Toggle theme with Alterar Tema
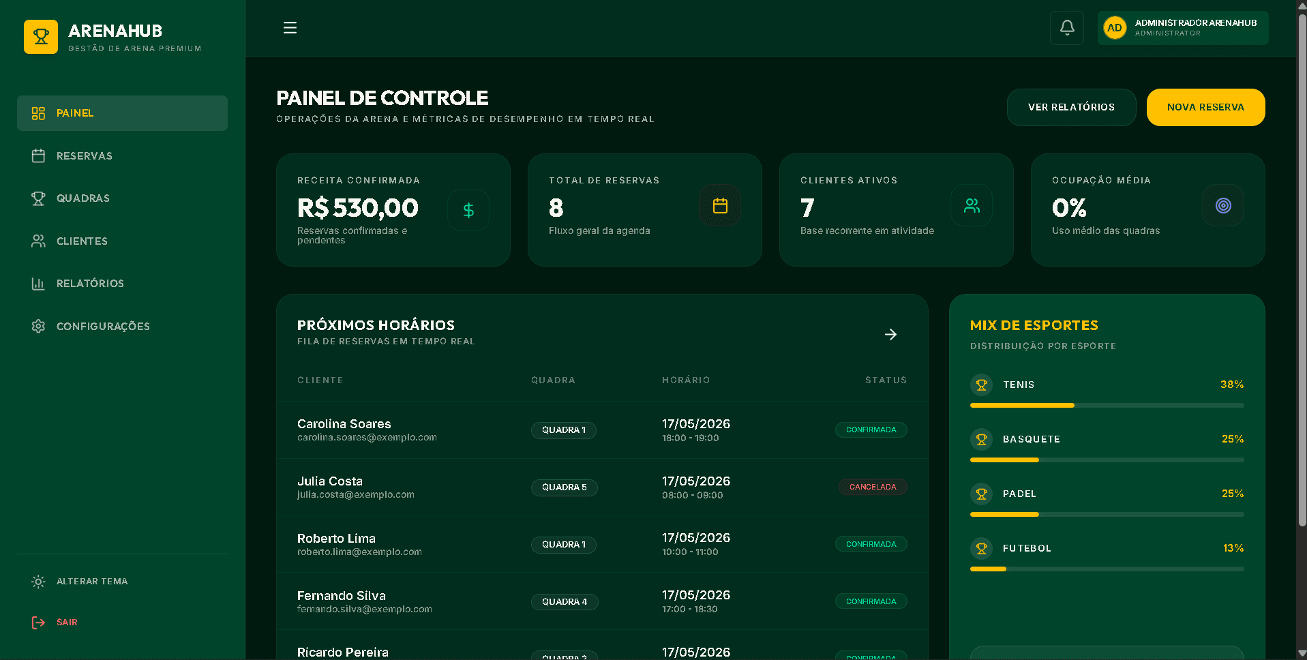 click(122, 582)
